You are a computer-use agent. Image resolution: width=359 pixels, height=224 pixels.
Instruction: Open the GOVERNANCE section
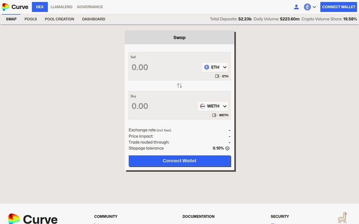(90, 7)
